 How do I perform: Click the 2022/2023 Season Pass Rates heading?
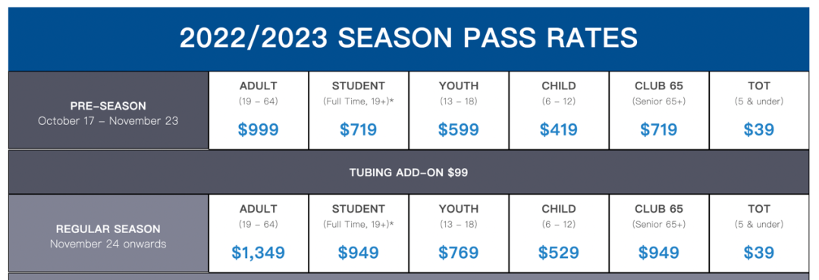[x=409, y=38]
